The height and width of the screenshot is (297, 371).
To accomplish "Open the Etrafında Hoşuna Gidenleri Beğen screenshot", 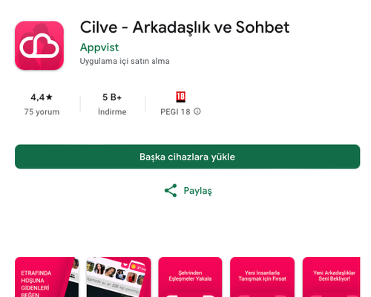I will (47, 277).
